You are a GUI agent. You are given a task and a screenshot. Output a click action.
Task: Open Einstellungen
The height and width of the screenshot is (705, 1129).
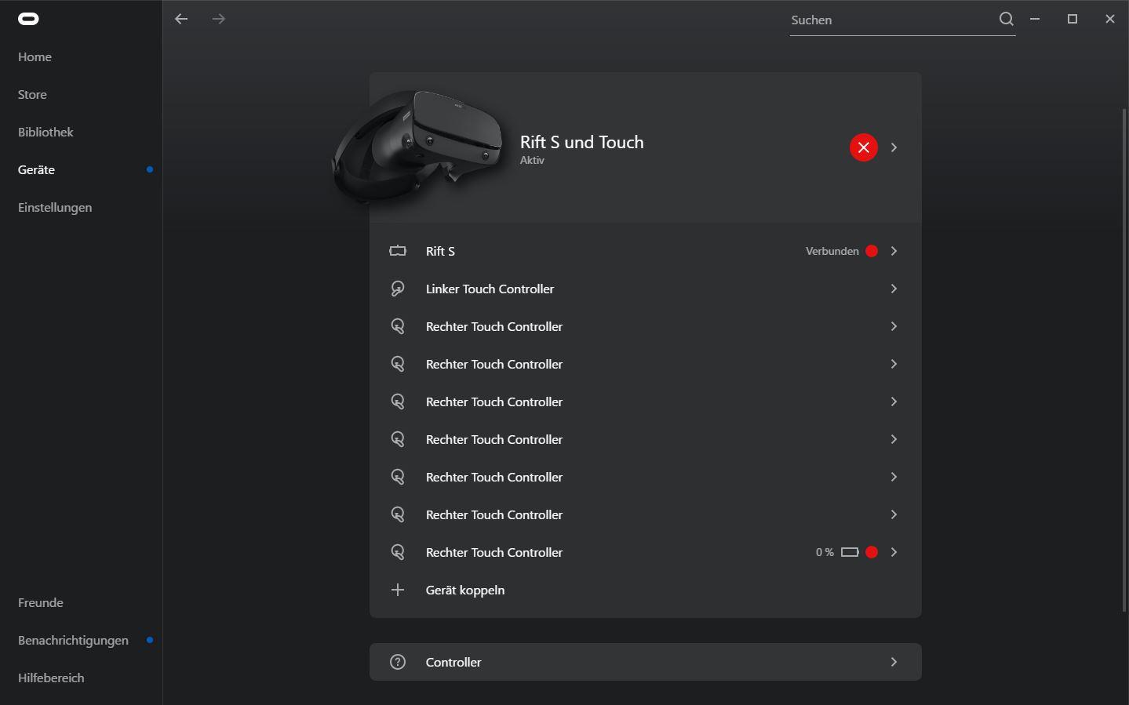coord(55,207)
